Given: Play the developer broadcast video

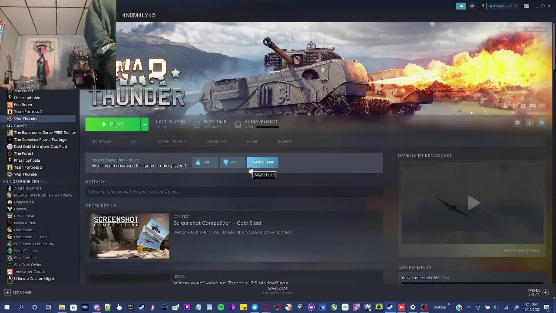Looking at the screenshot, I should pos(473,203).
